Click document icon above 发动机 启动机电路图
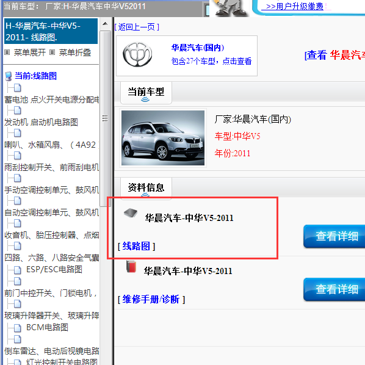The image size is (365, 365). click(18, 110)
